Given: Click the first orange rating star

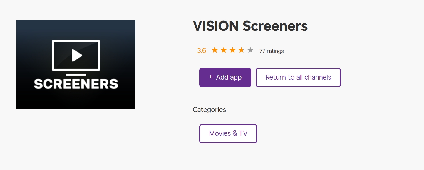Looking at the screenshot, I should click(x=215, y=50).
